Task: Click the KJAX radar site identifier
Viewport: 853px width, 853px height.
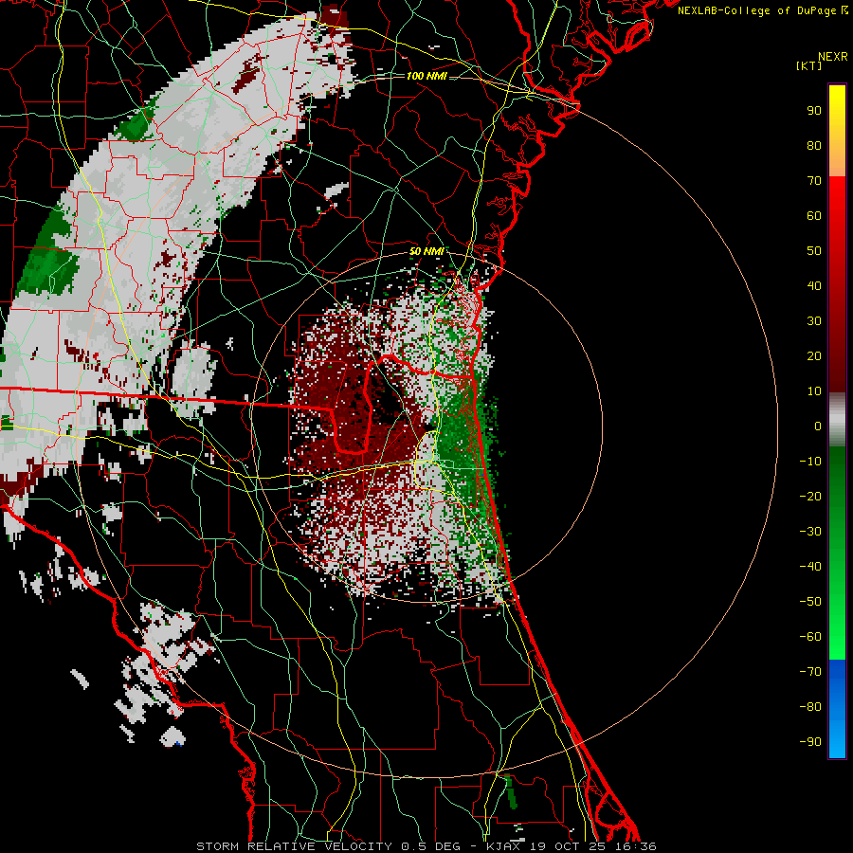Action: (x=503, y=846)
